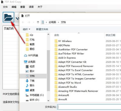121x111 pixels.
Task: Select the 91 Wireless folder
Action: click(x=63, y=41)
